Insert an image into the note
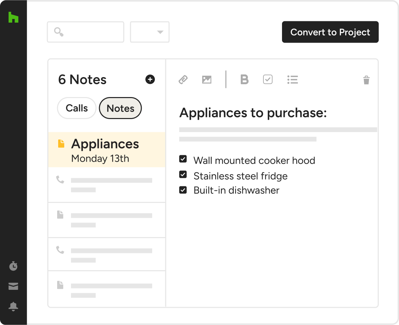 pyautogui.click(x=207, y=80)
